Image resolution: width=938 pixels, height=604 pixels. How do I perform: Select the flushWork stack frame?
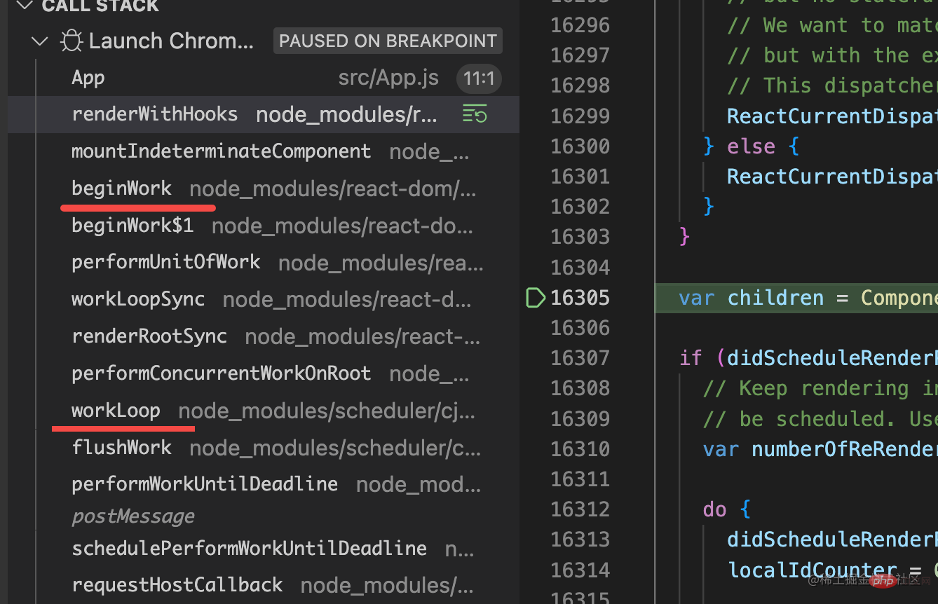click(x=264, y=448)
